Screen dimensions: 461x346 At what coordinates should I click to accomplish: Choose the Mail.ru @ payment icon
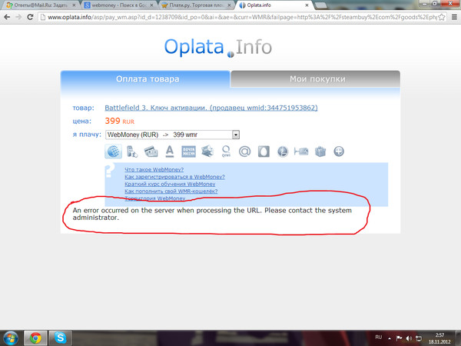[x=245, y=151]
